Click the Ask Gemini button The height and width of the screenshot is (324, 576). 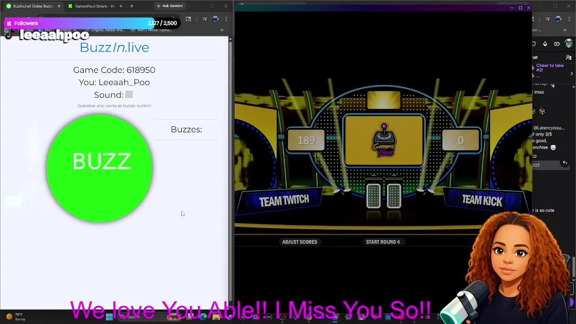pyautogui.click(x=169, y=6)
